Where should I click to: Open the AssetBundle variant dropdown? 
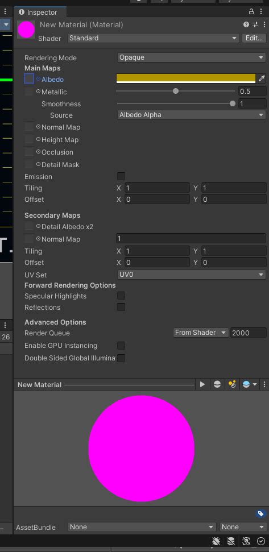point(243,527)
